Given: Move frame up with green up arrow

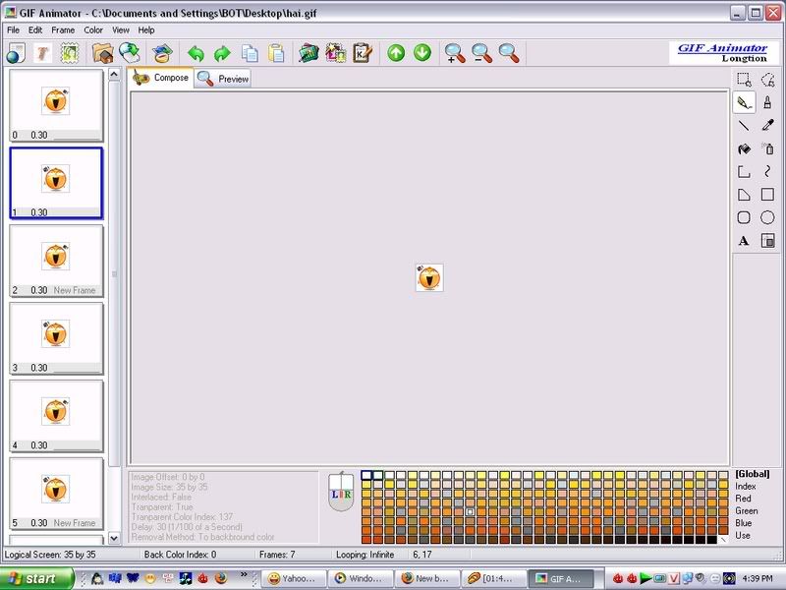Looking at the screenshot, I should point(396,53).
